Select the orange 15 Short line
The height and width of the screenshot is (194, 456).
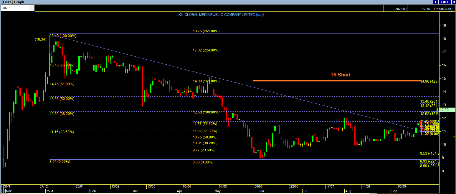337,80
